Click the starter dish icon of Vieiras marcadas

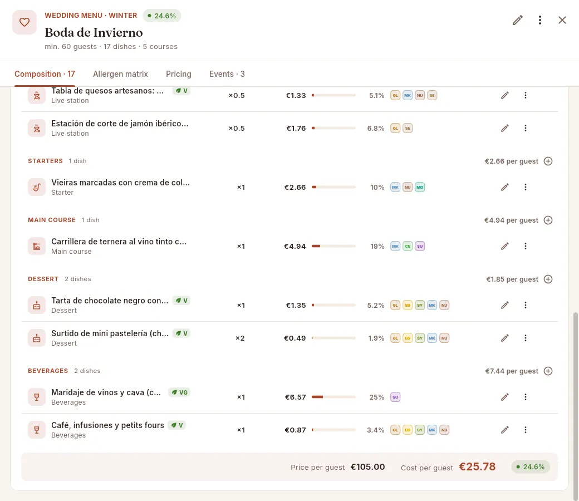click(37, 187)
